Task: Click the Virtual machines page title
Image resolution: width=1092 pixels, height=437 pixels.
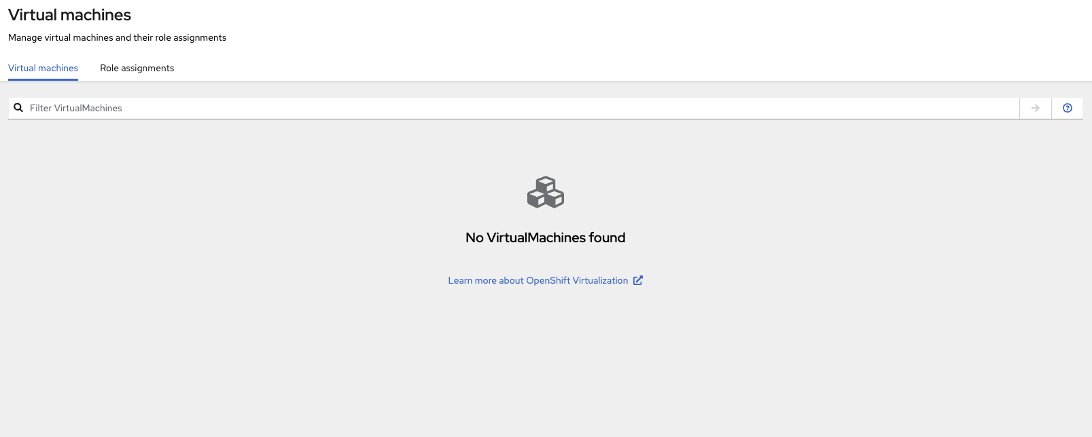Action: (69, 15)
